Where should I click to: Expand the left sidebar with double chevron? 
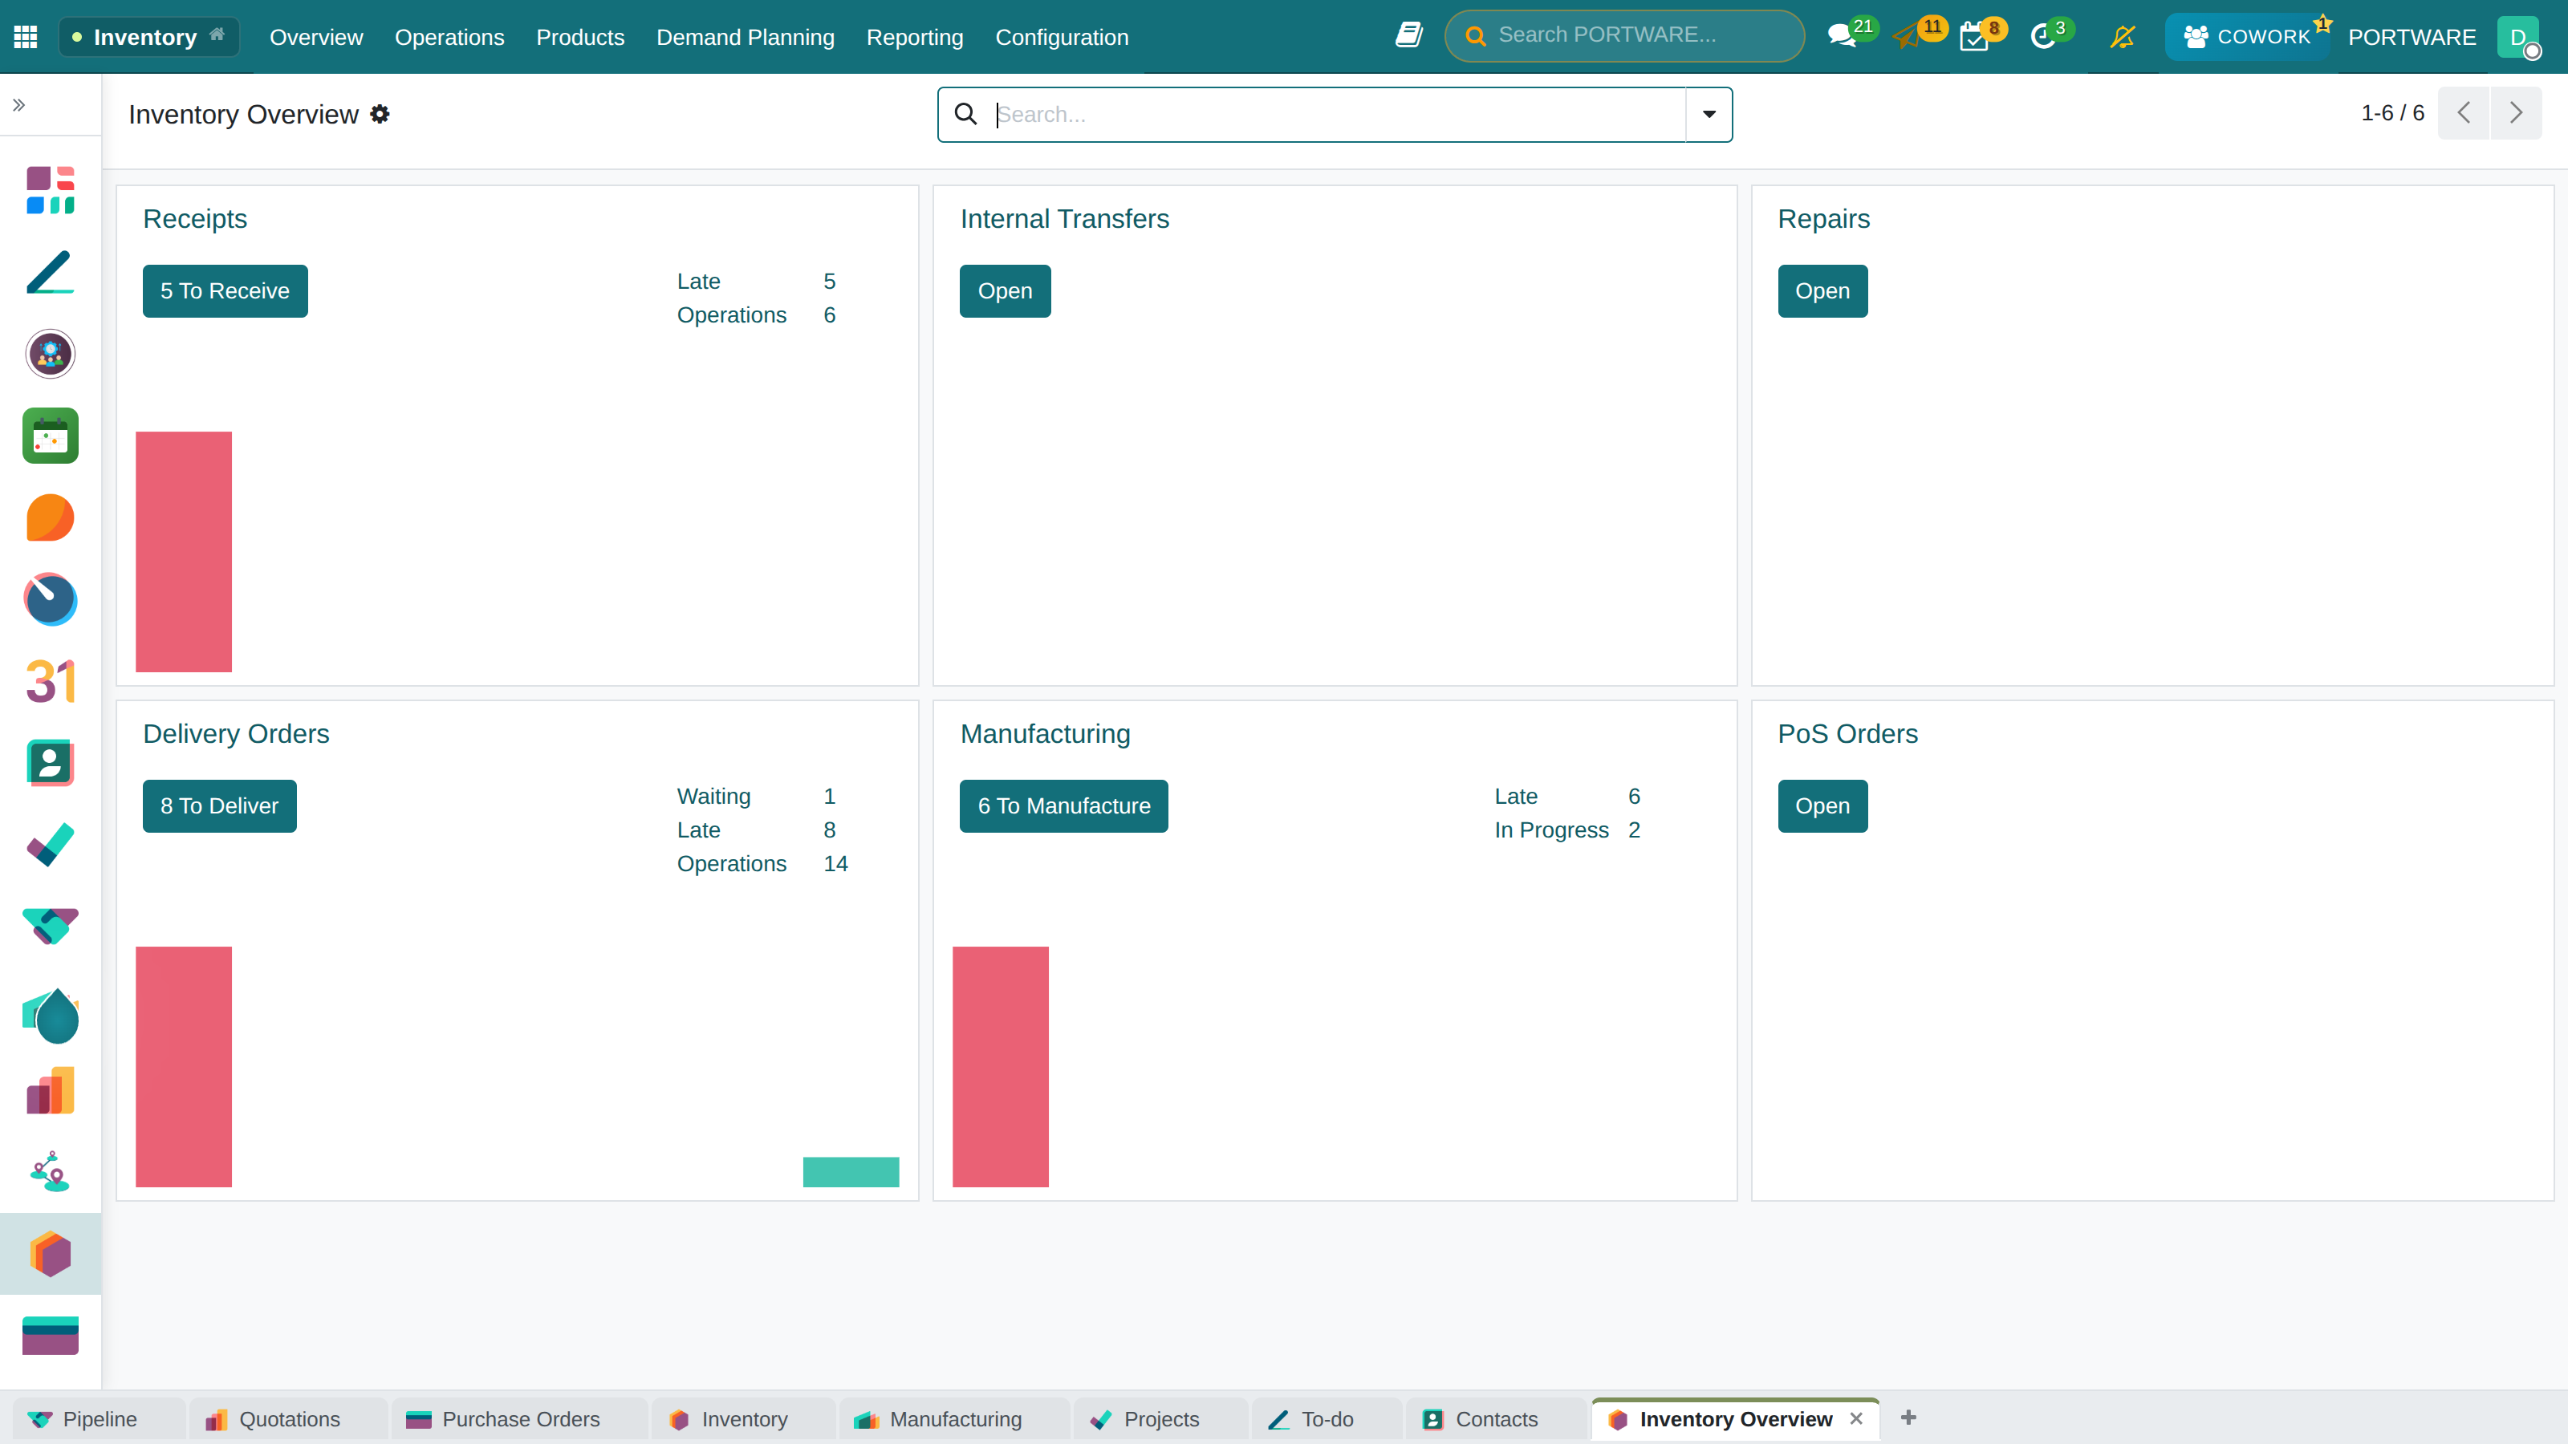pos(19,104)
